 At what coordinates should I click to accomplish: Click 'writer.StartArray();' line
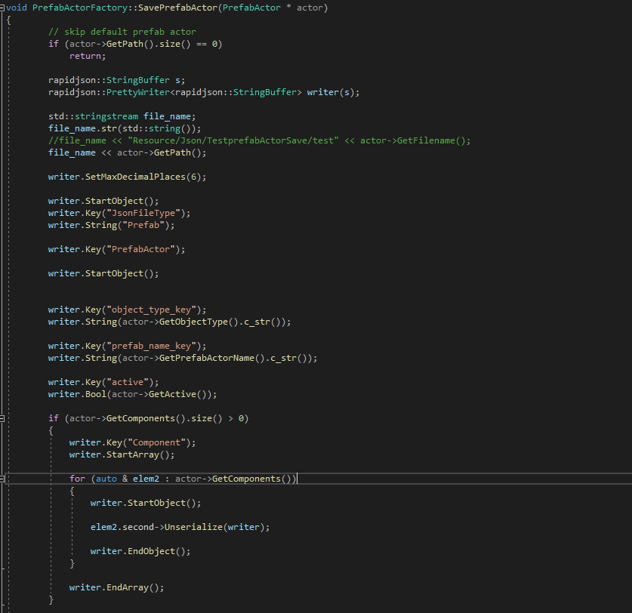[122, 455]
